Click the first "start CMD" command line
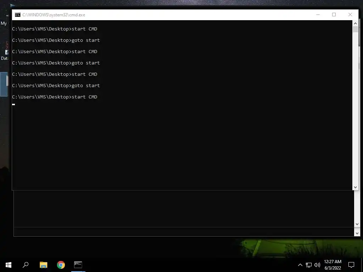The height and width of the screenshot is (272, 363). tap(55, 29)
